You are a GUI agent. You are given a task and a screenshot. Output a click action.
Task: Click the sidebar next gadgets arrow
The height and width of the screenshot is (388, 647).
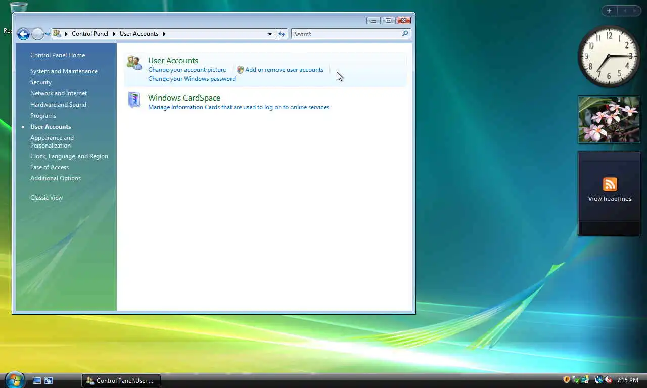635,11
